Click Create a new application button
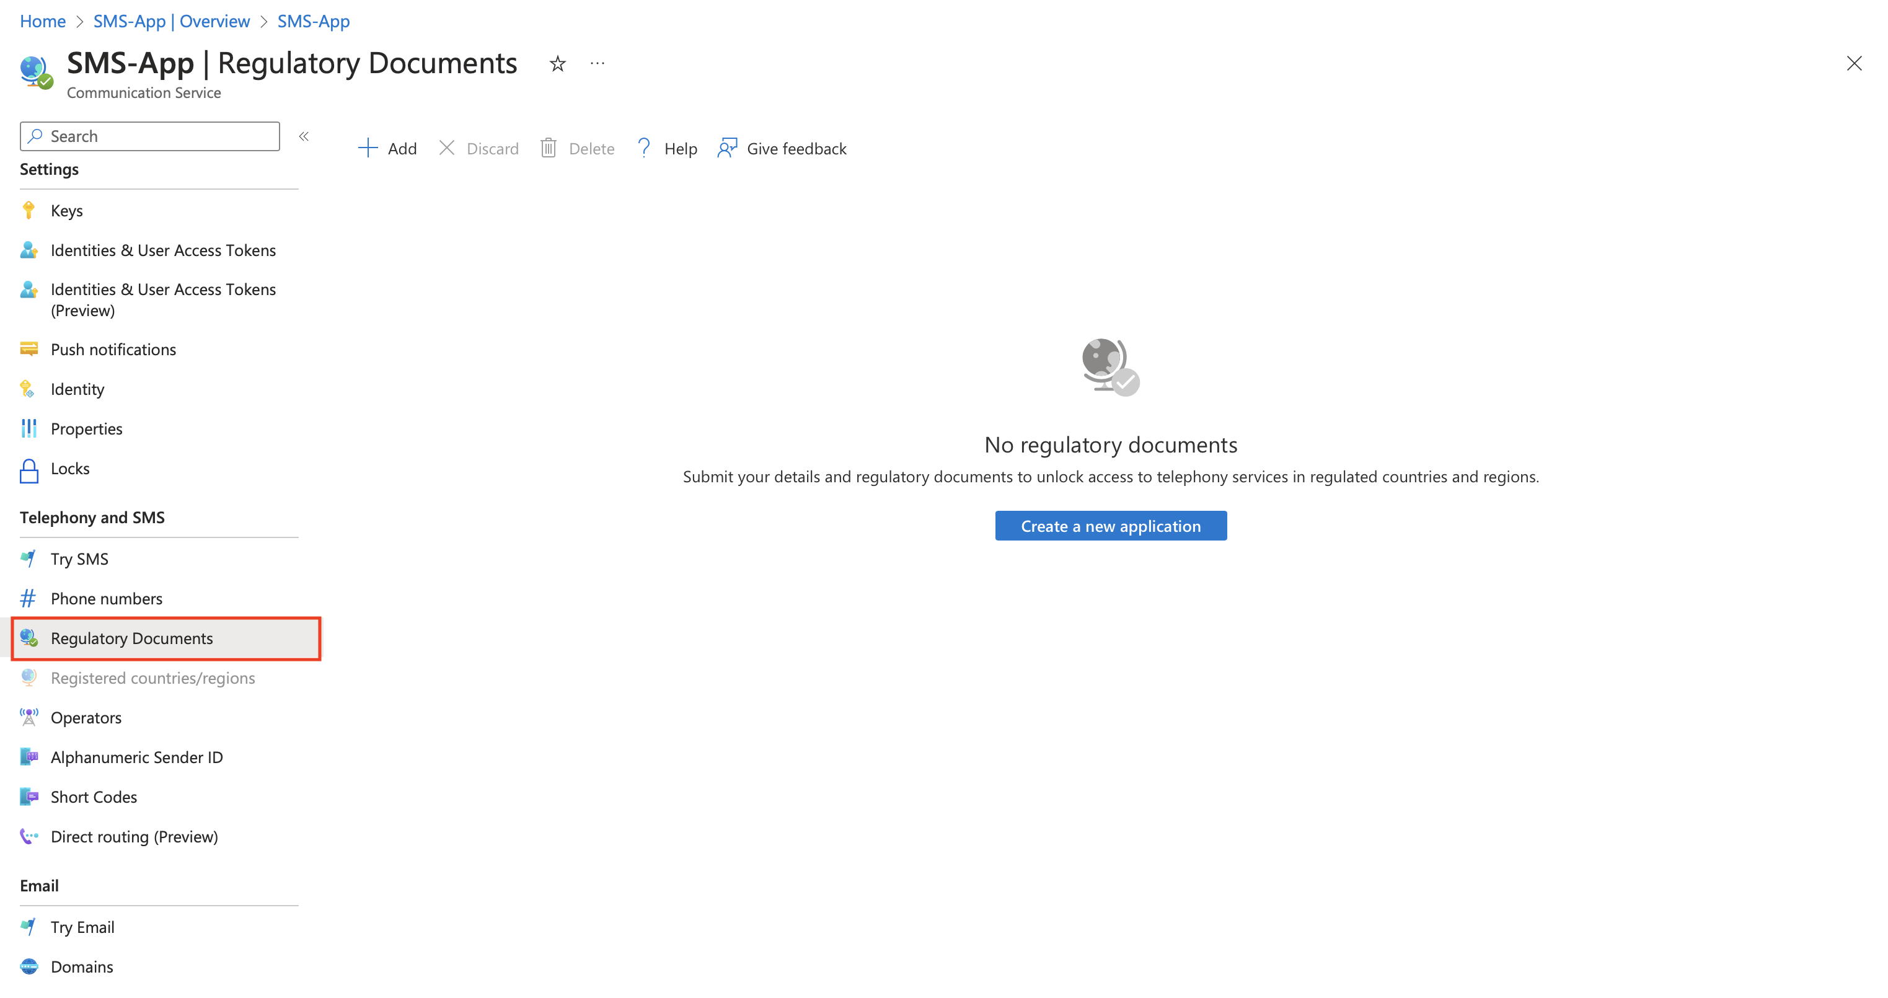Viewport: 1888px width, 998px height. 1111,524
